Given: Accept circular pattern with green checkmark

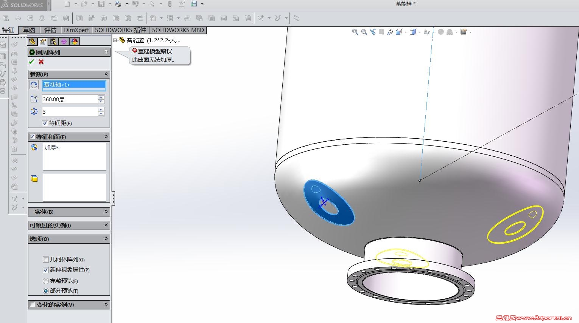Looking at the screenshot, I should [31, 62].
